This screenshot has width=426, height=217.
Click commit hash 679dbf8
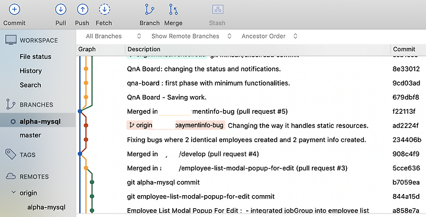pos(406,97)
